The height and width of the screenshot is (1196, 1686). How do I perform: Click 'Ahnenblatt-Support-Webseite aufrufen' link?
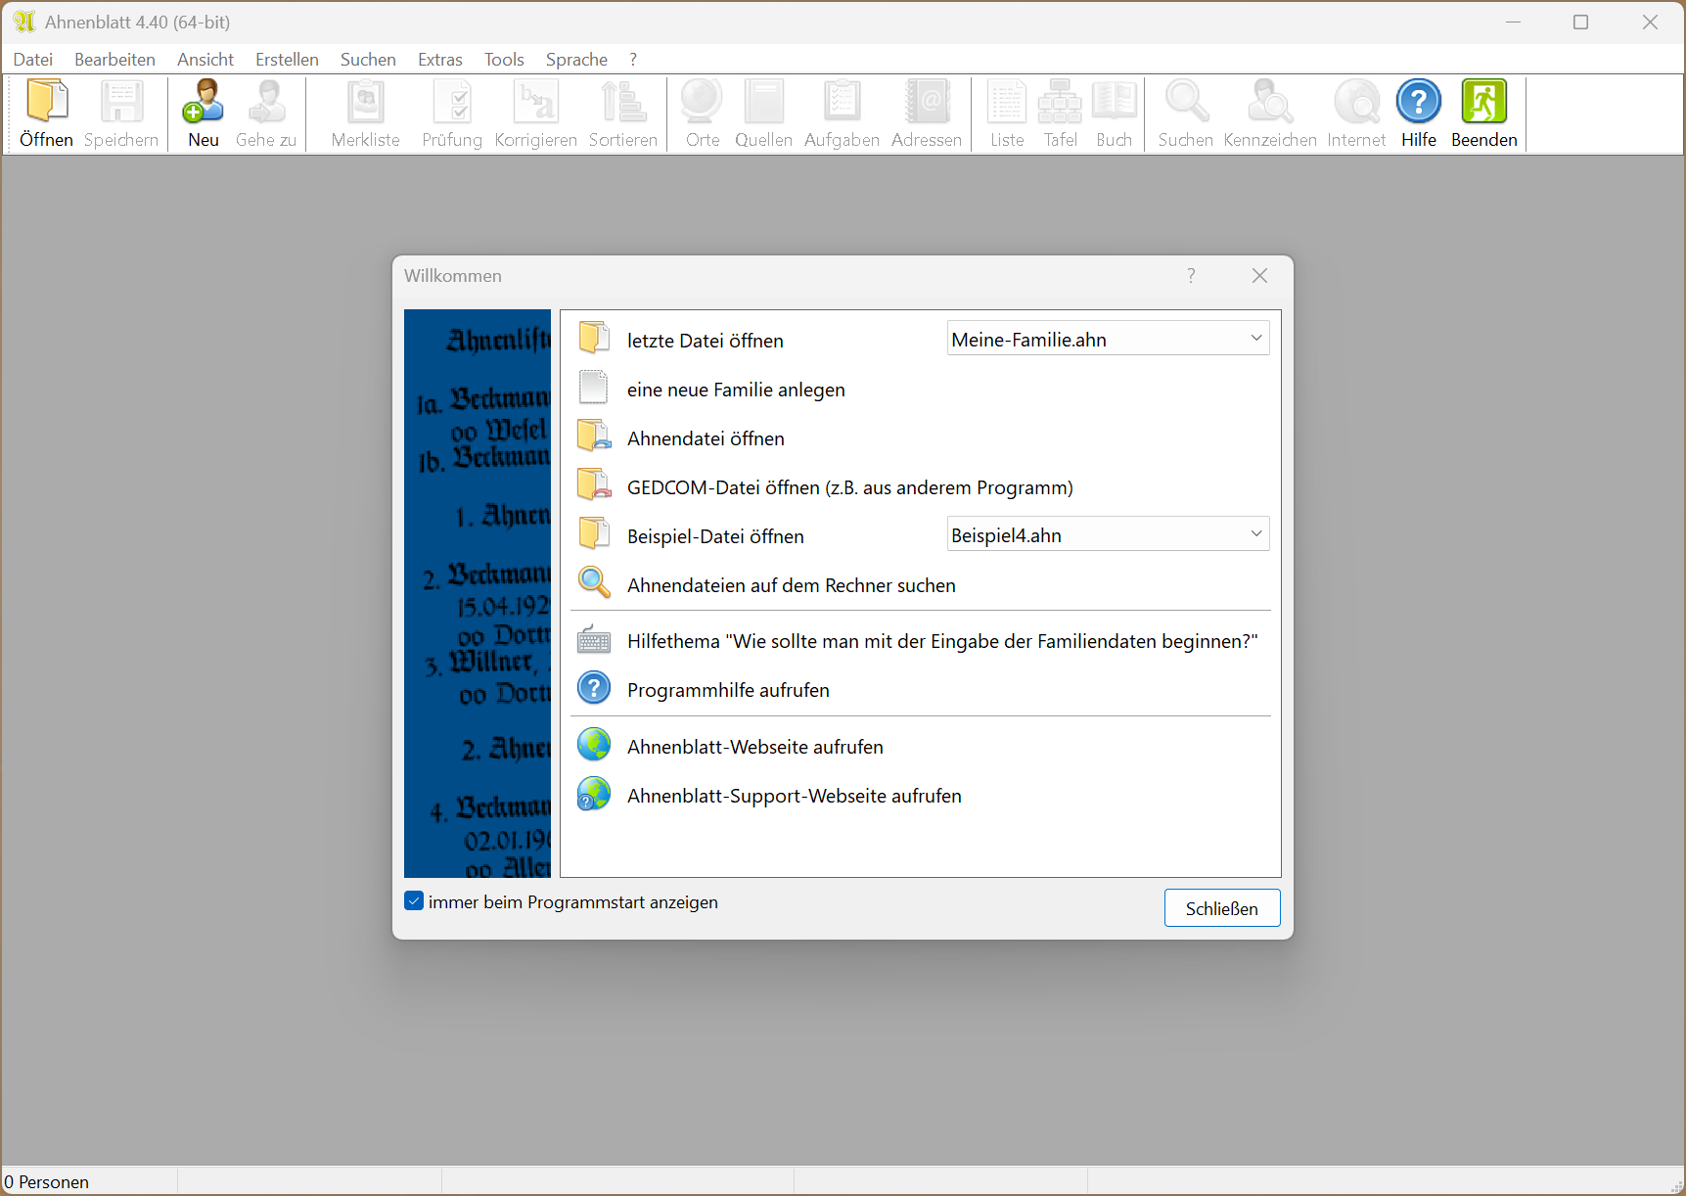pyautogui.click(x=794, y=796)
